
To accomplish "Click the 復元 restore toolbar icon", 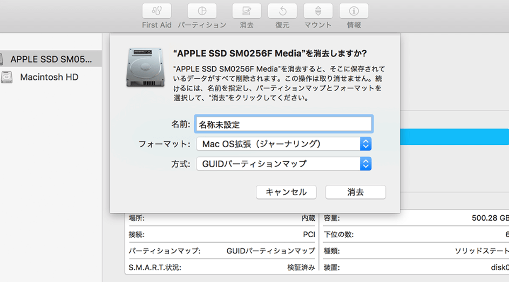I will (x=282, y=11).
